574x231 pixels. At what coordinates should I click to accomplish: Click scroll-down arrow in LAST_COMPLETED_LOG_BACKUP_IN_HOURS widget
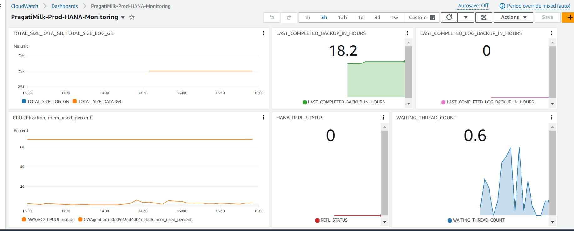552,104
